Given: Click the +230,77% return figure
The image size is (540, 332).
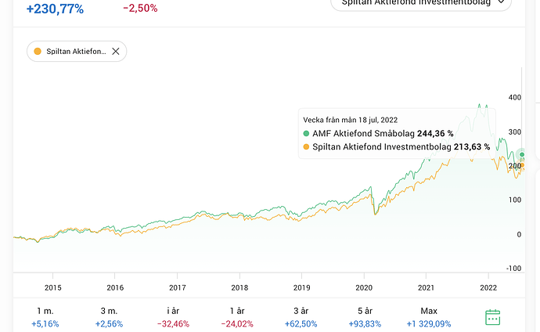Looking at the screenshot, I should (55, 9).
